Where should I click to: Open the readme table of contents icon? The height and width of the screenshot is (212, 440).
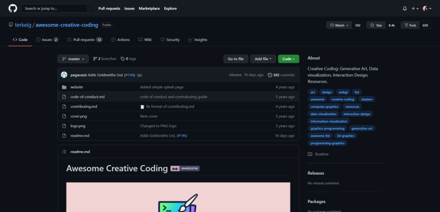click(64, 152)
